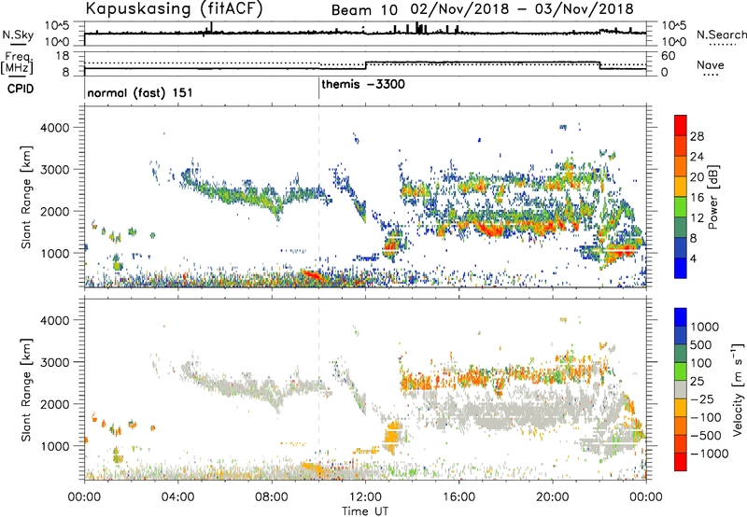Click the 'Velocity [m s⁻¹]' color bar label
The width and height of the screenshot is (747, 517).
(x=737, y=389)
